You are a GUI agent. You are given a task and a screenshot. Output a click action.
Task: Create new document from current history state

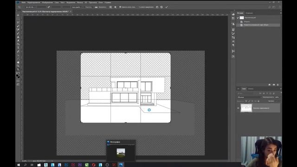(270, 84)
